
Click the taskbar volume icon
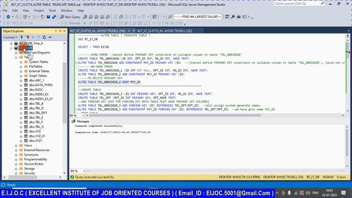[308, 193]
